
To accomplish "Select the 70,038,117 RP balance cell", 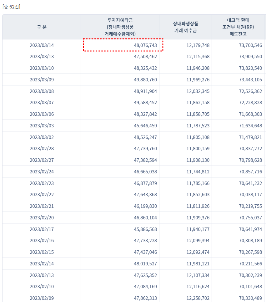I will coord(250,195).
